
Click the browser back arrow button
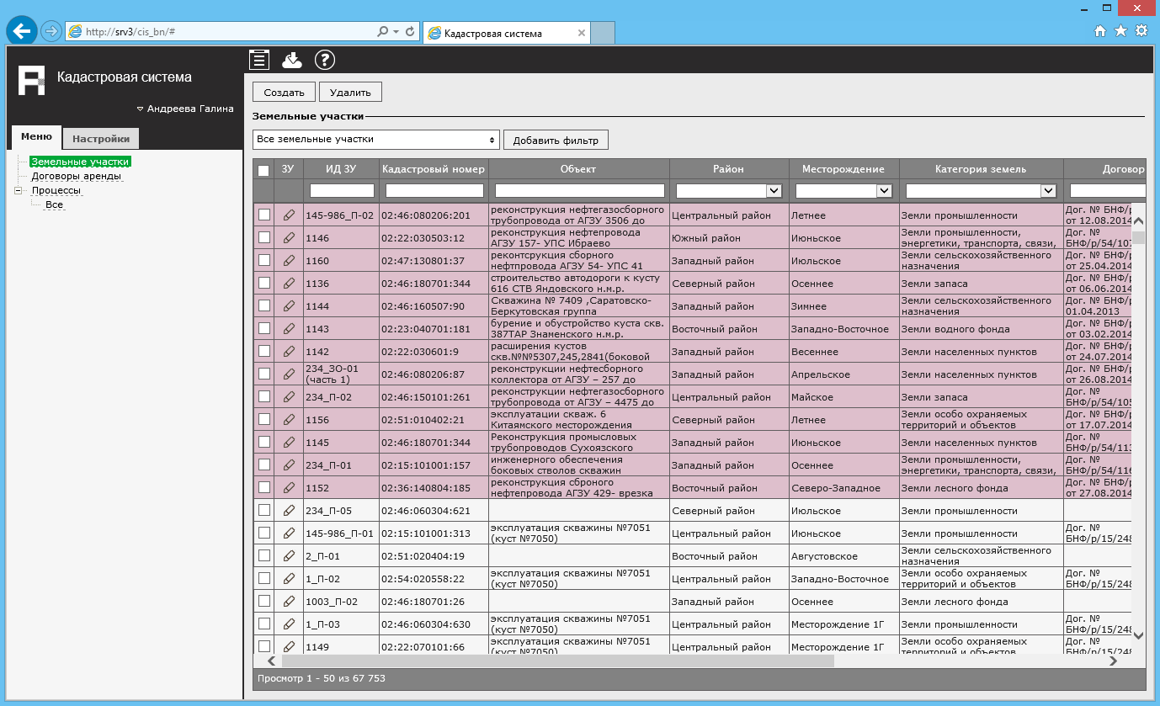pos(21,31)
